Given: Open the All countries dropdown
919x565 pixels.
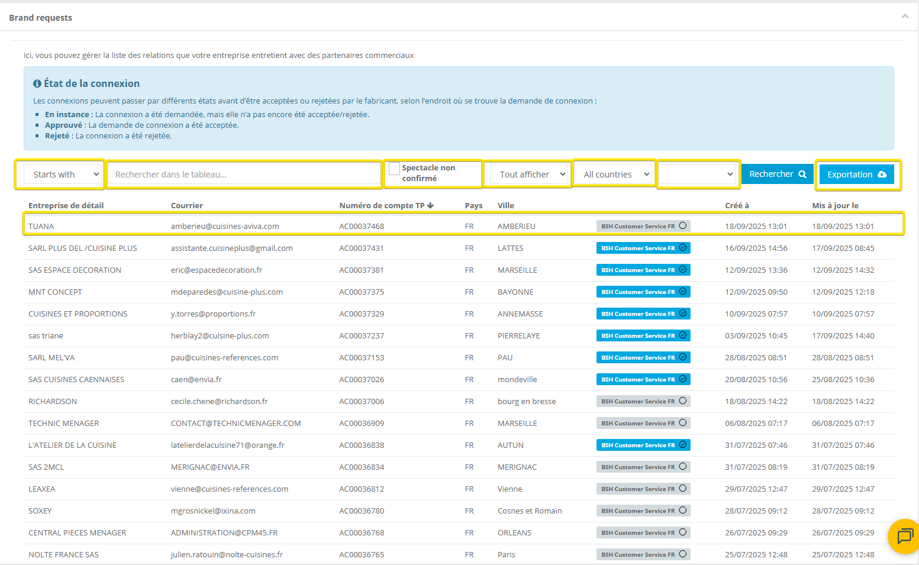Looking at the screenshot, I should click(615, 175).
